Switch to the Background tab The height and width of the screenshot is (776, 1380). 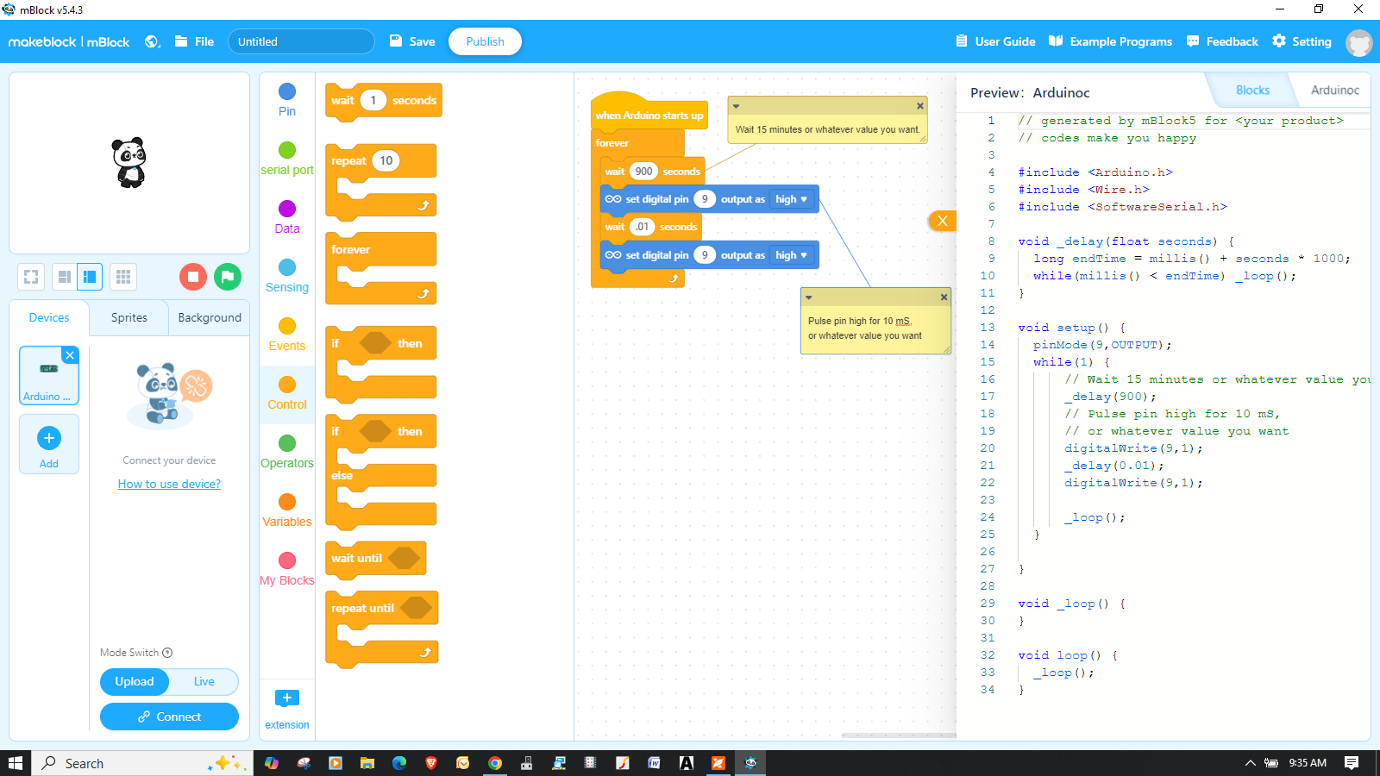(x=210, y=317)
